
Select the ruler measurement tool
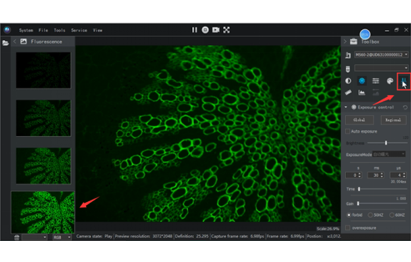coord(348,92)
